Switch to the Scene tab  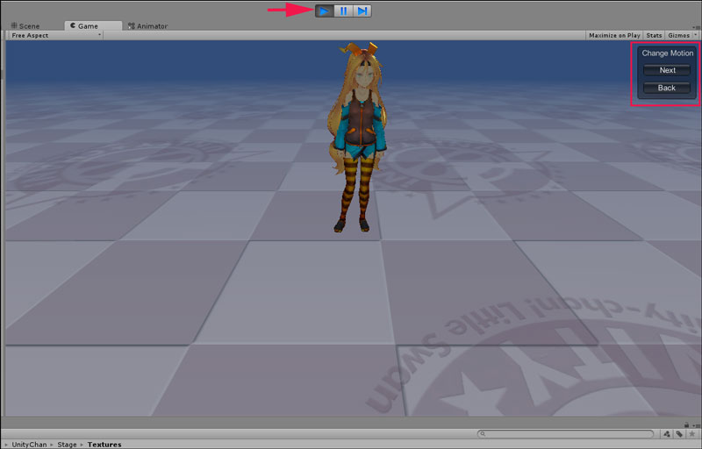(x=25, y=26)
